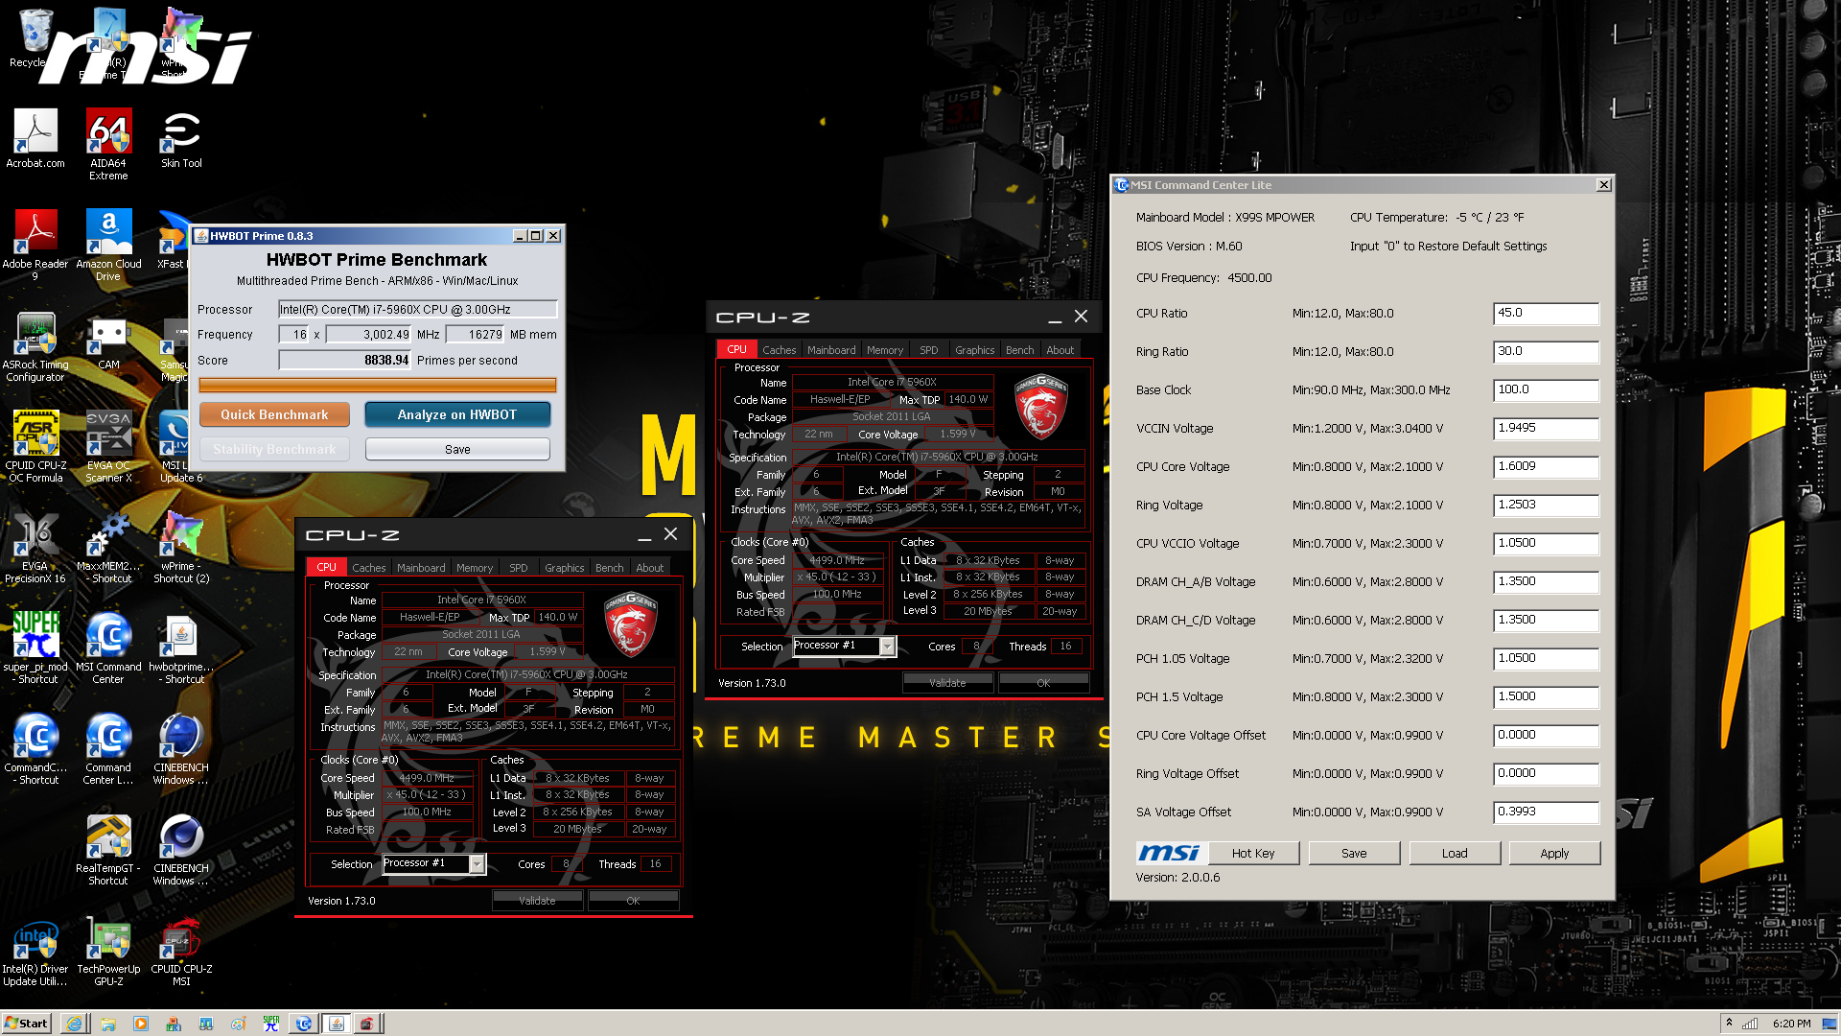Switch to Graphics tab in upper CPU-Z window
Screen dimensions: 1841x1036
coord(974,350)
